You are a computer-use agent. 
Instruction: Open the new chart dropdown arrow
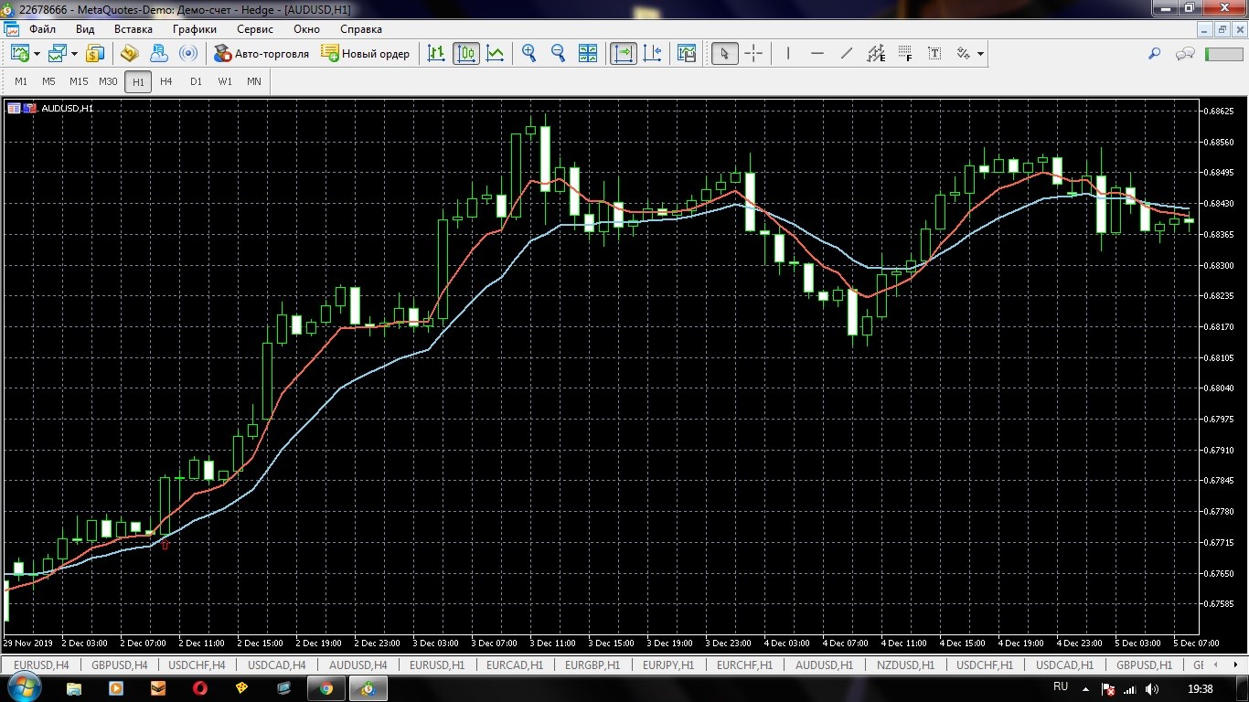tap(37, 54)
